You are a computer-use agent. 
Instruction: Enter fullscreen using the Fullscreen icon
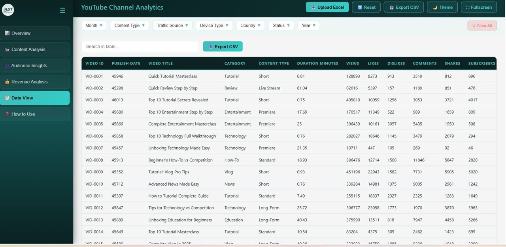468,7
